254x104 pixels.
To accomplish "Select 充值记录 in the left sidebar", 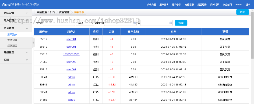I will pos(12,40).
